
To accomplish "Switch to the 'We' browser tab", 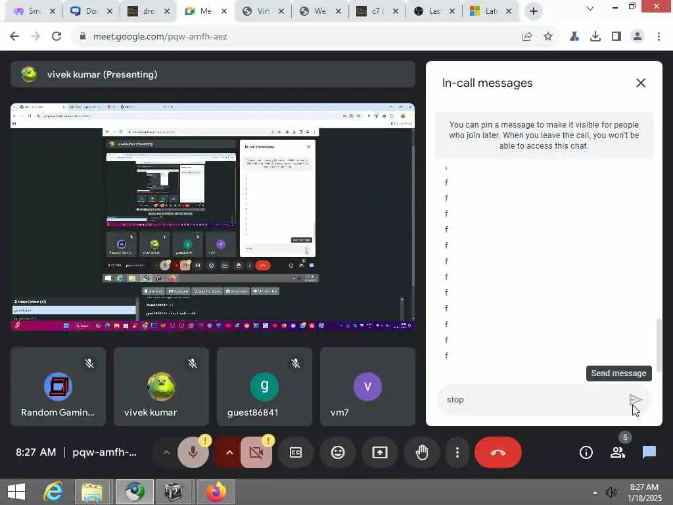I will pos(320,11).
